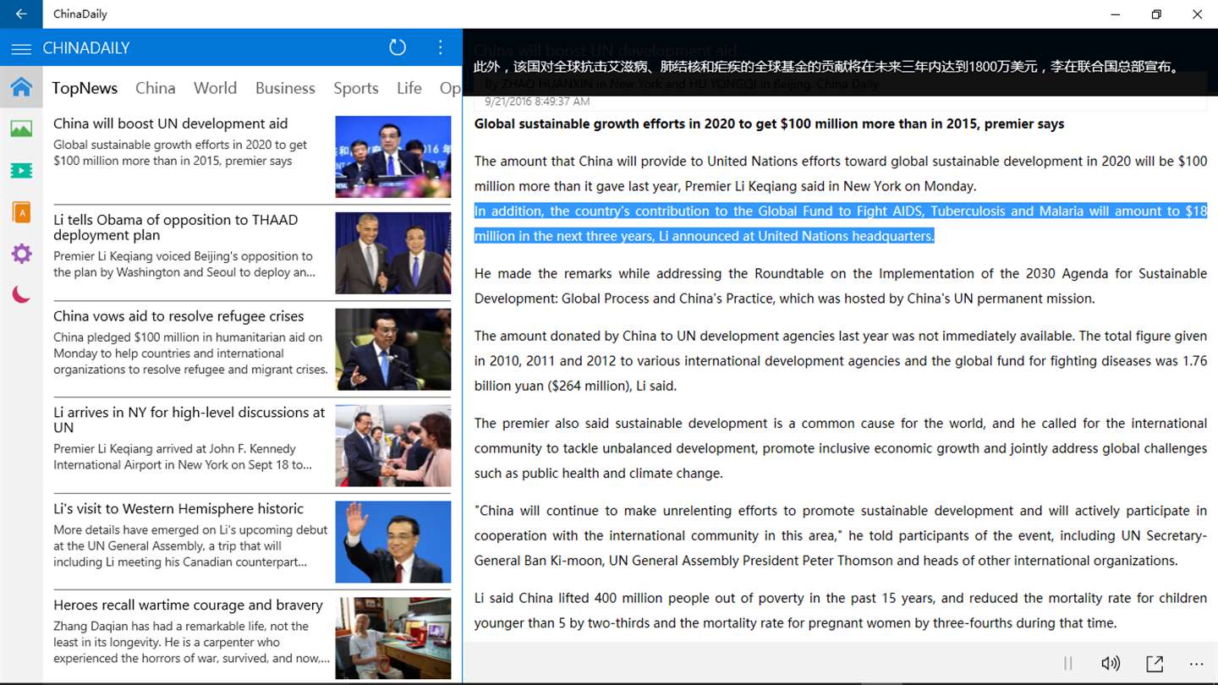Open the orange newspaper sidebar icon
This screenshot has width=1218, height=685.
tap(21, 212)
